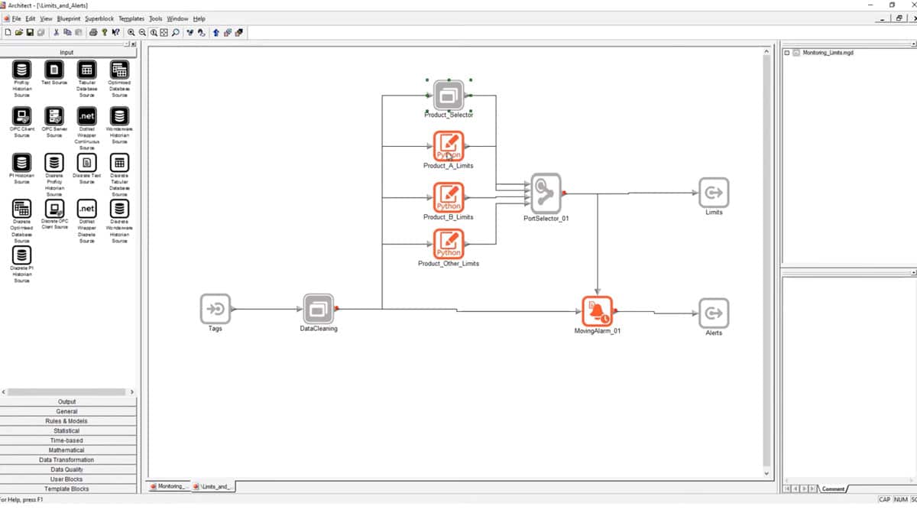Switch to the Monitoring_ document tab
Image resolution: width=917 pixels, height=516 pixels.
point(170,486)
